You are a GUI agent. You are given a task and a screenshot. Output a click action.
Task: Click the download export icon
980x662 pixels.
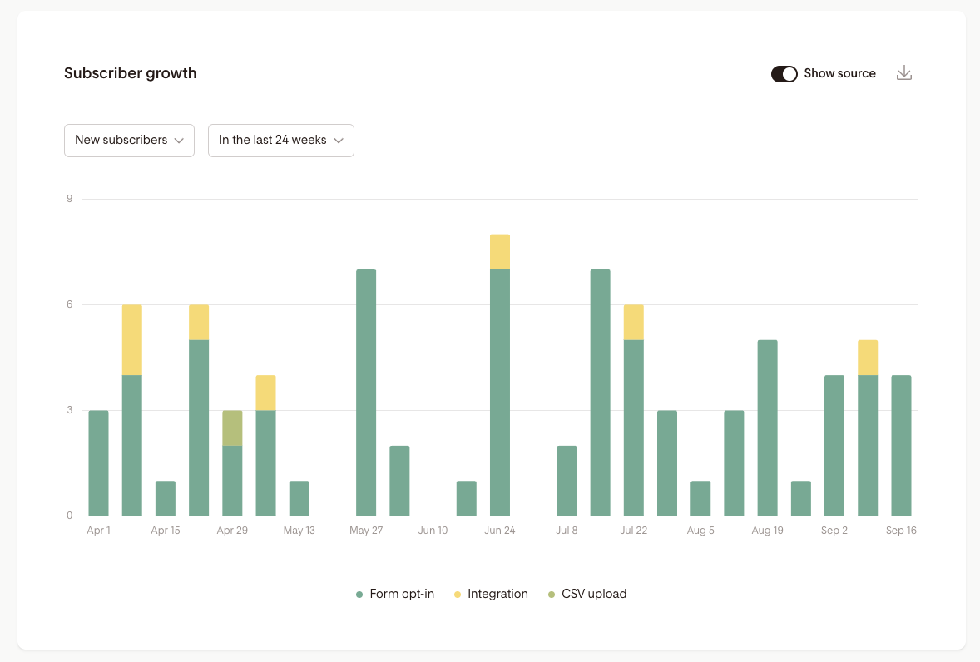904,73
